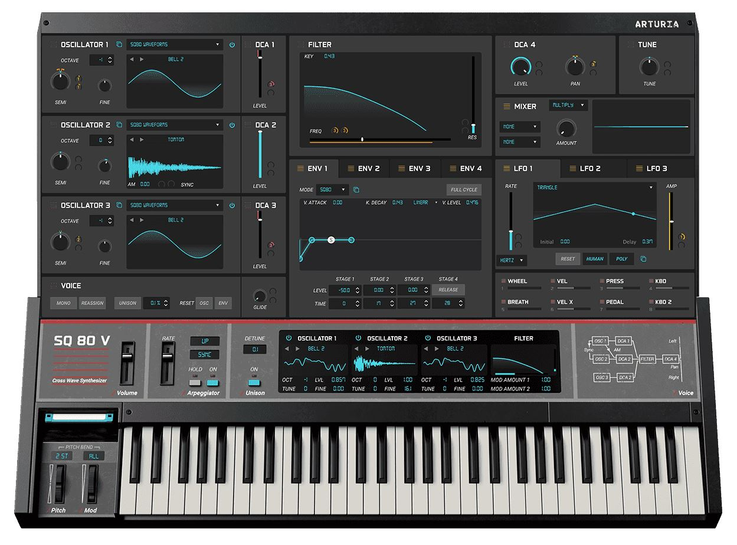Open the first Mixer NONE source dropdown
Screen dimensions: 737x545
(x=519, y=127)
